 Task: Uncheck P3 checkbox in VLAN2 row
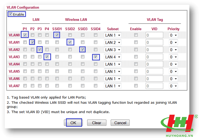click(x=40, y=49)
